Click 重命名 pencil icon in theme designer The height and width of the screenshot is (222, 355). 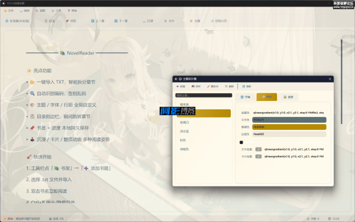point(212,86)
